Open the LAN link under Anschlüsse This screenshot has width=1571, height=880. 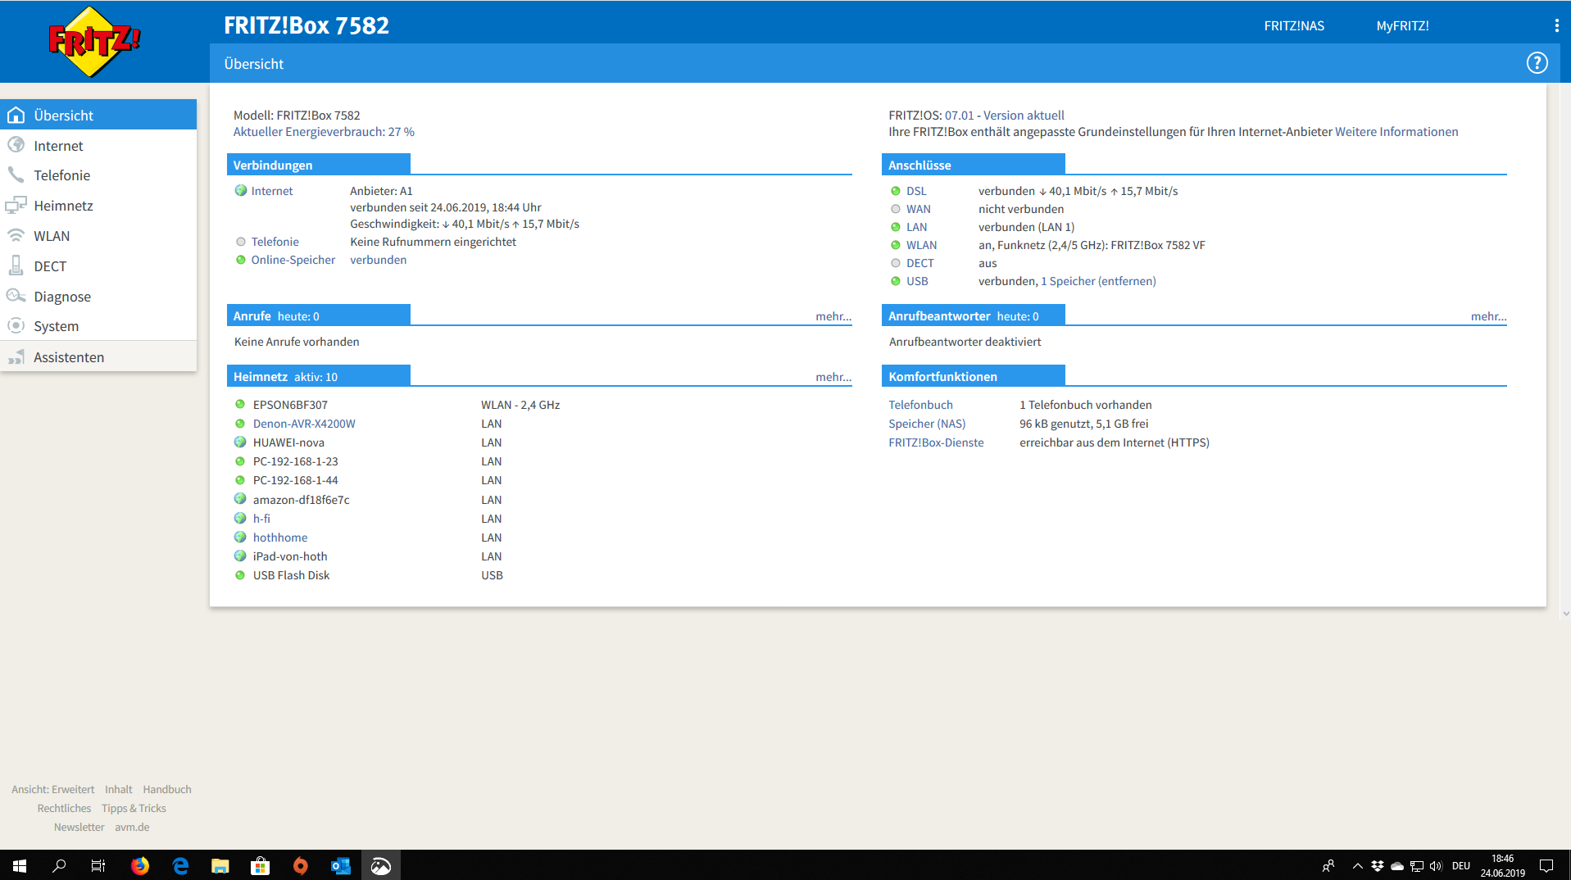pyautogui.click(x=916, y=227)
